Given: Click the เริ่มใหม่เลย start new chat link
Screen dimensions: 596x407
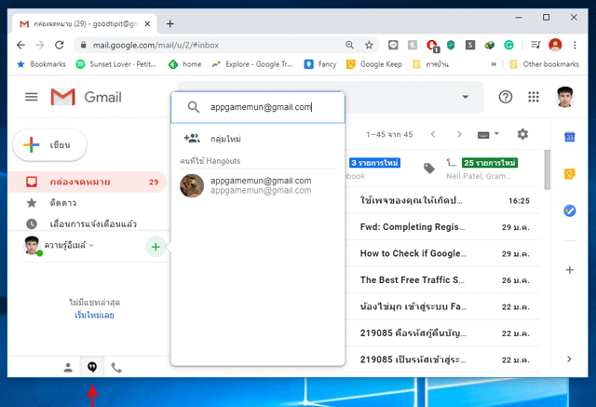Looking at the screenshot, I should 94,315.
